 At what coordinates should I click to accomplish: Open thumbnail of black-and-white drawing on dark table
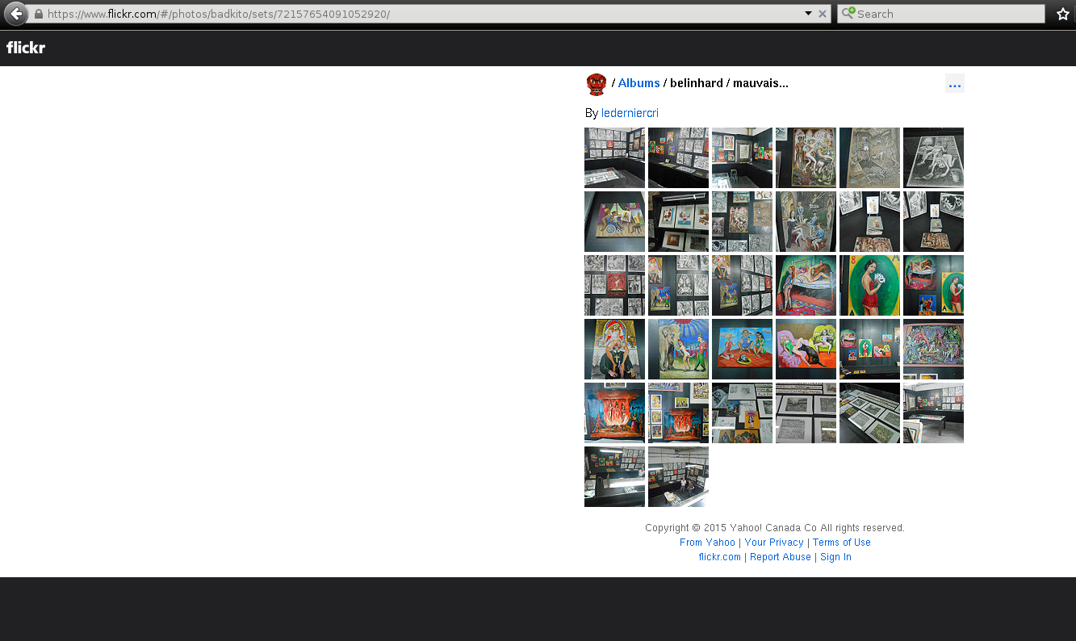coord(933,157)
